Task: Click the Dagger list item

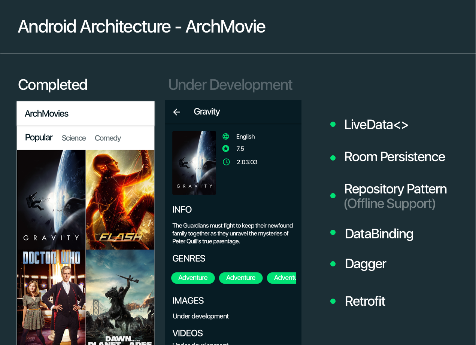Action: coord(366,264)
